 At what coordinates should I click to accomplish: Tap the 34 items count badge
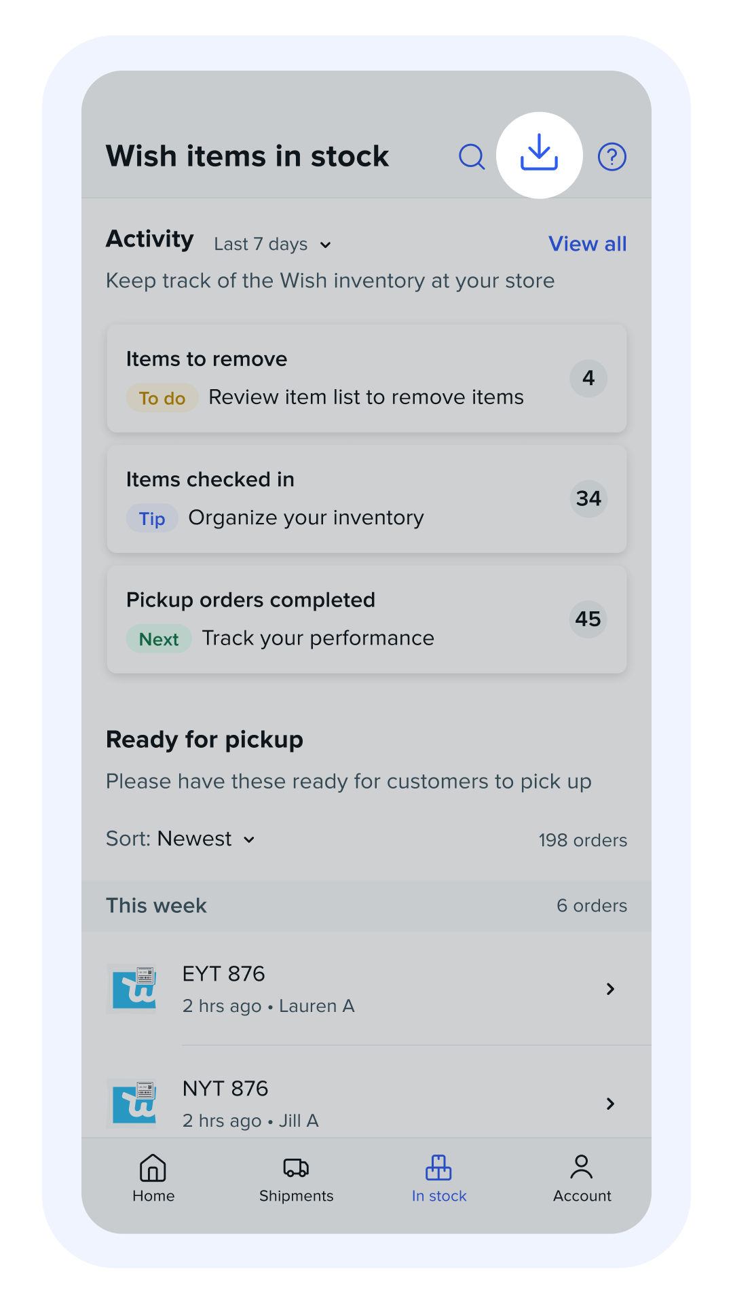coord(588,499)
